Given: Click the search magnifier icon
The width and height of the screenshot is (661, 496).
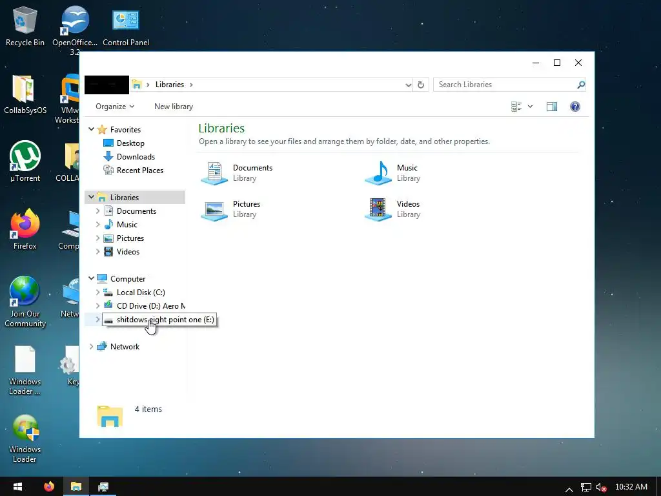Looking at the screenshot, I should [581, 85].
